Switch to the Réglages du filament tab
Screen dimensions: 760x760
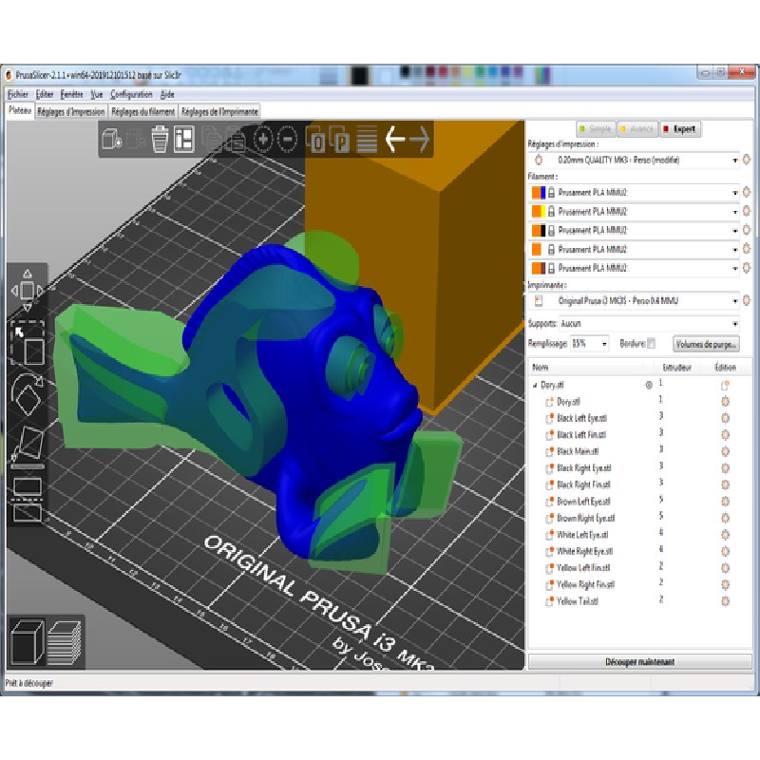point(143,111)
